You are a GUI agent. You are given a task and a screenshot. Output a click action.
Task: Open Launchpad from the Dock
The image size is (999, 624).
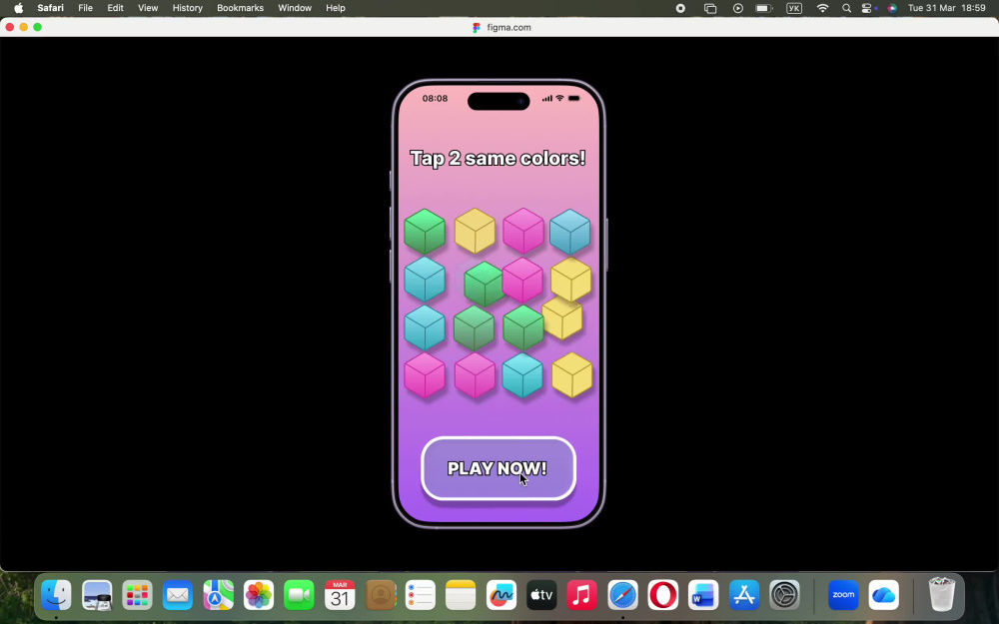tap(137, 595)
